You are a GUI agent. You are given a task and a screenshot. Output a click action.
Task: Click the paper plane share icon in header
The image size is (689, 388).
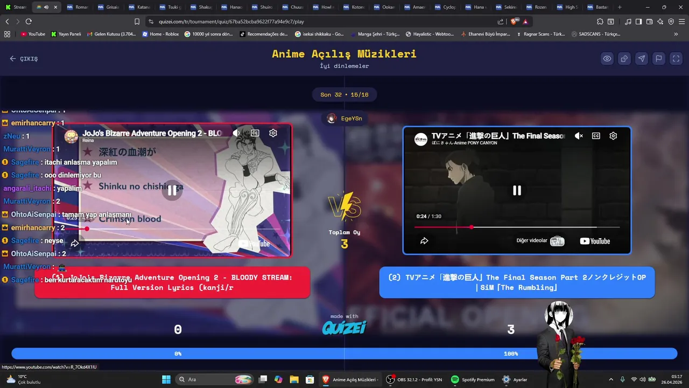point(642,59)
